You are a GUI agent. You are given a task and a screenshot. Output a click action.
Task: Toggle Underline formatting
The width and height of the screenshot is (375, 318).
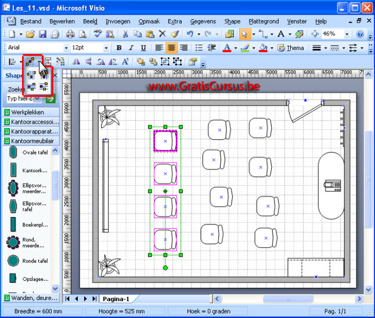(x=143, y=48)
